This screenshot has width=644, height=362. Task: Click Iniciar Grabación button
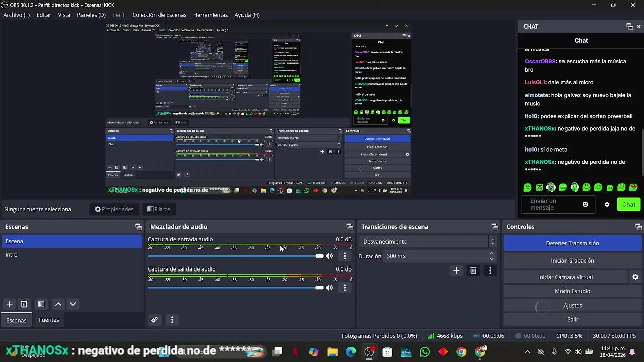point(573,261)
